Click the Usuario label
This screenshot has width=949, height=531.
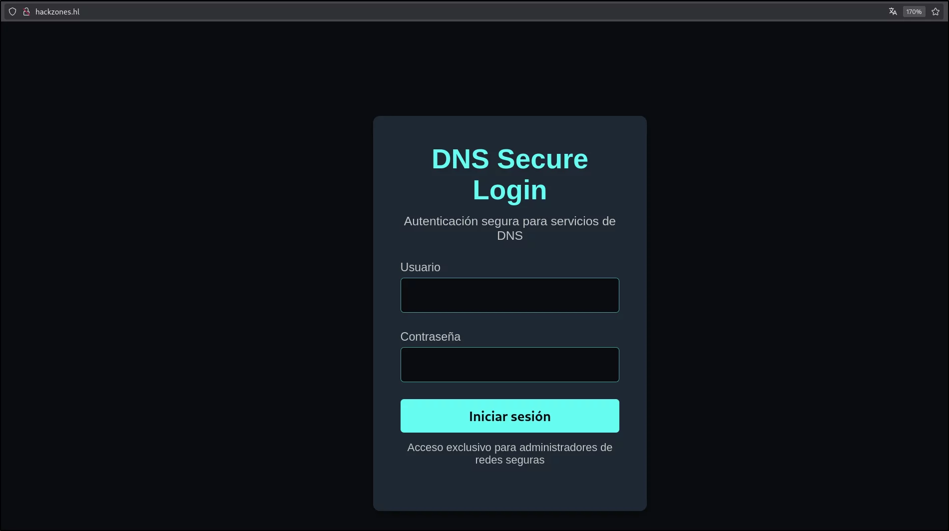pyautogui.click(x=420, y=267)
